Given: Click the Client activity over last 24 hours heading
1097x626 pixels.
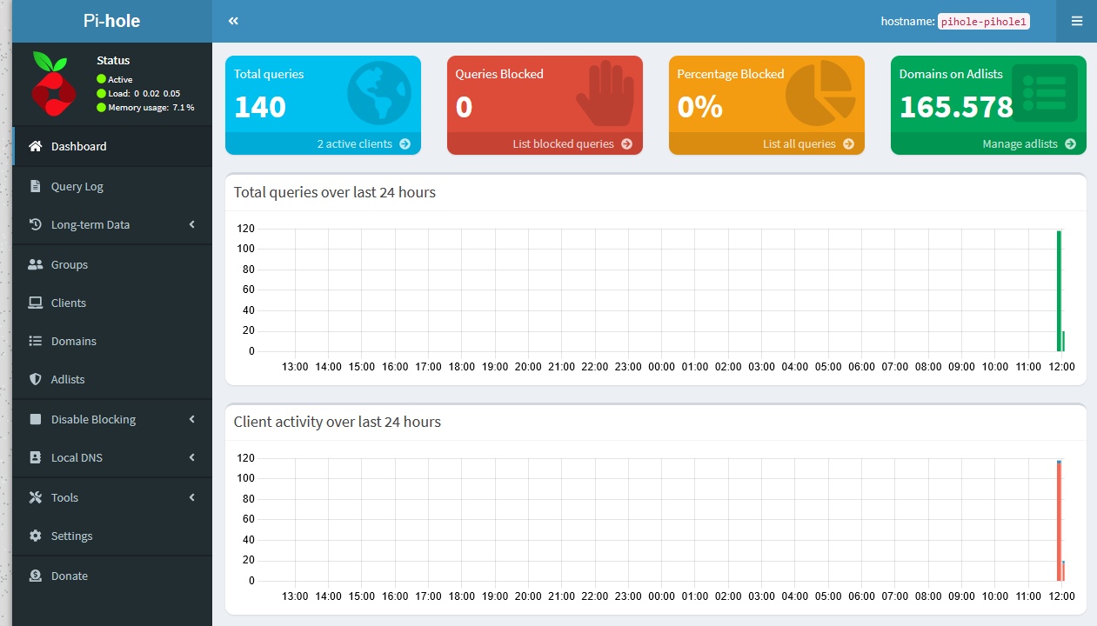Looking at the screenshot, I should click(338, 422).
